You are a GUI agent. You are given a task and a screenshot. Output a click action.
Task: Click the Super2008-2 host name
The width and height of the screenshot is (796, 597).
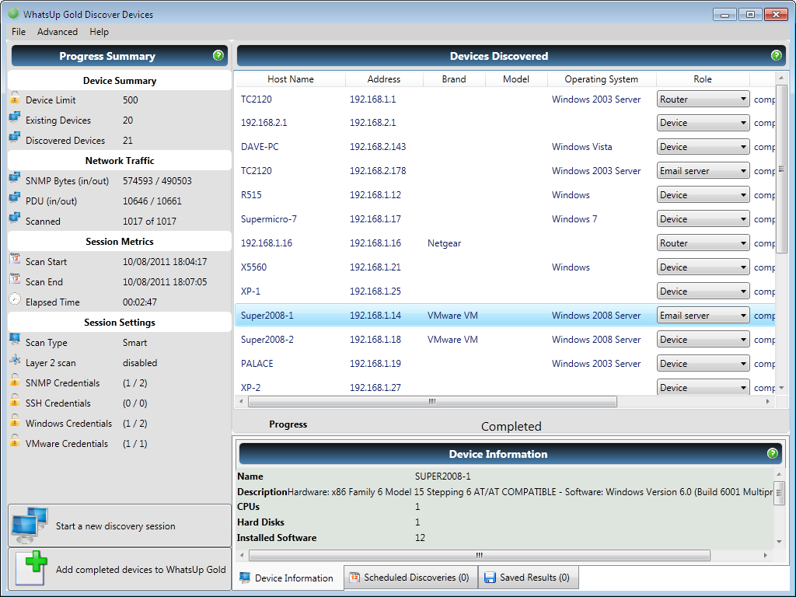pyautogui.click(x=267, y=340)
